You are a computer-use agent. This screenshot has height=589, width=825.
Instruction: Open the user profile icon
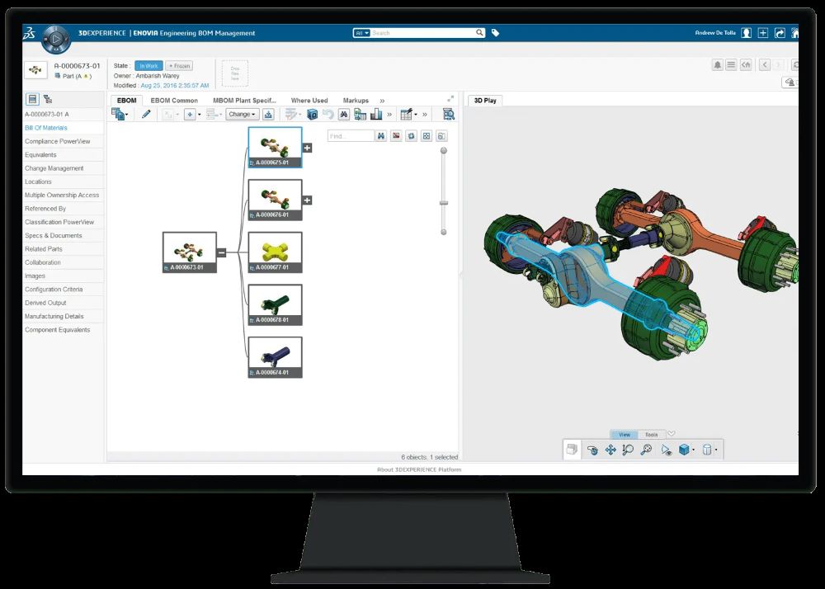click(x=746, y=33)
